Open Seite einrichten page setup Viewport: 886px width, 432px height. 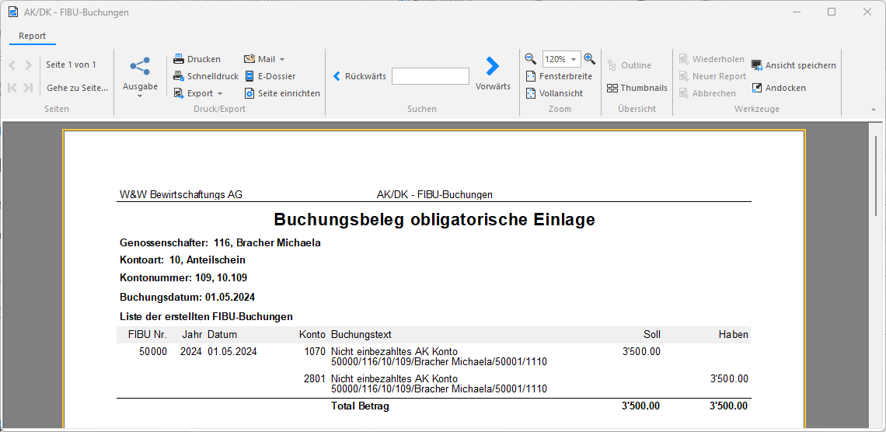pos(282,93)
